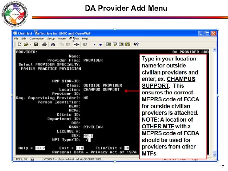Click the yellow full-screen layout icon
The image size is (228, 171).
[x=128, y=44]
